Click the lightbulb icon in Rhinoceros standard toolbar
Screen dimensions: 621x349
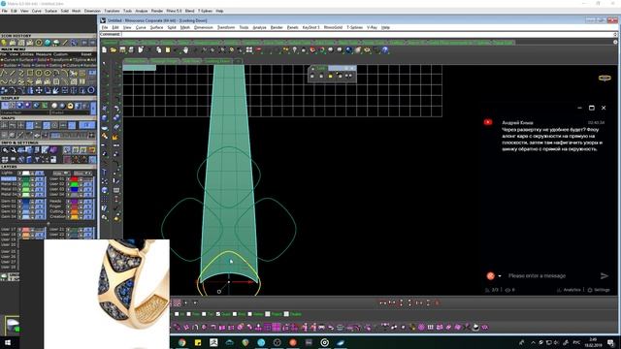[x=295, y=49]
